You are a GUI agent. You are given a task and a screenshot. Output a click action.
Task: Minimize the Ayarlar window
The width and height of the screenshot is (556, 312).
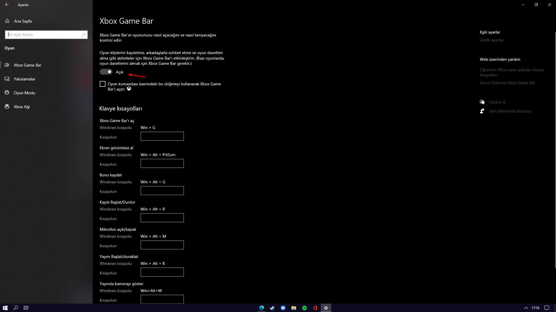tap(523, 5)
